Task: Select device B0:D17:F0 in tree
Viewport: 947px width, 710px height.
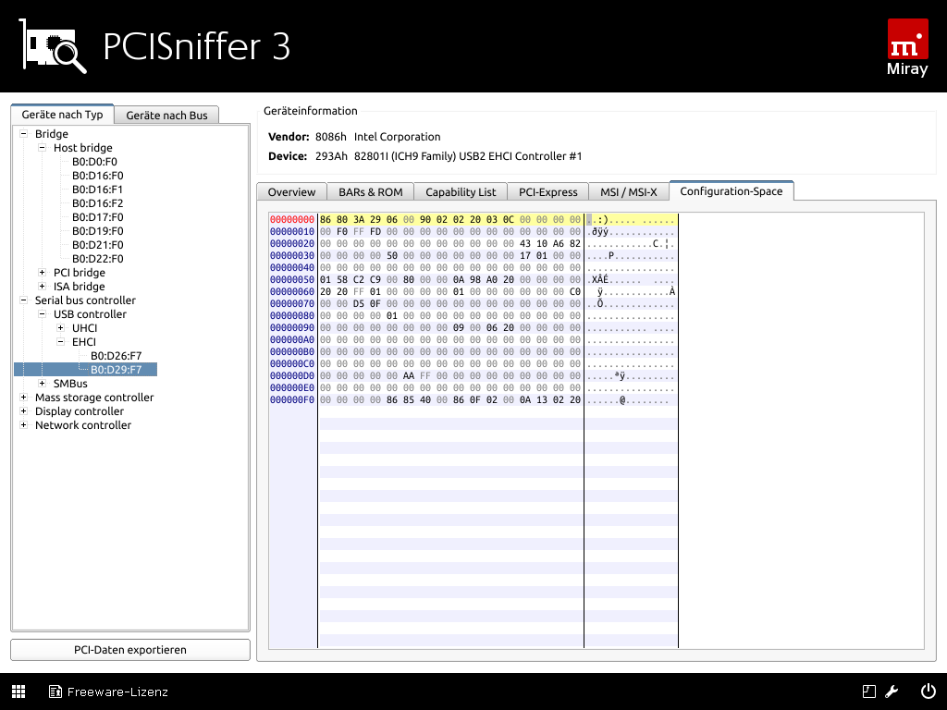Action: 98,217
